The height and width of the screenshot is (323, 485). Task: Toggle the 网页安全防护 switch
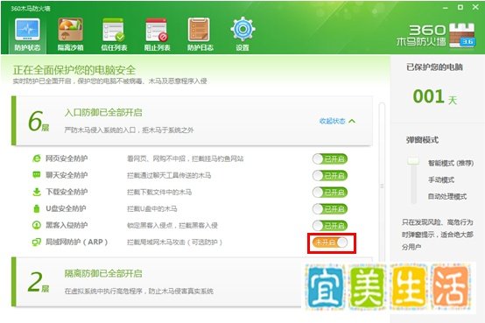point(330,159)
